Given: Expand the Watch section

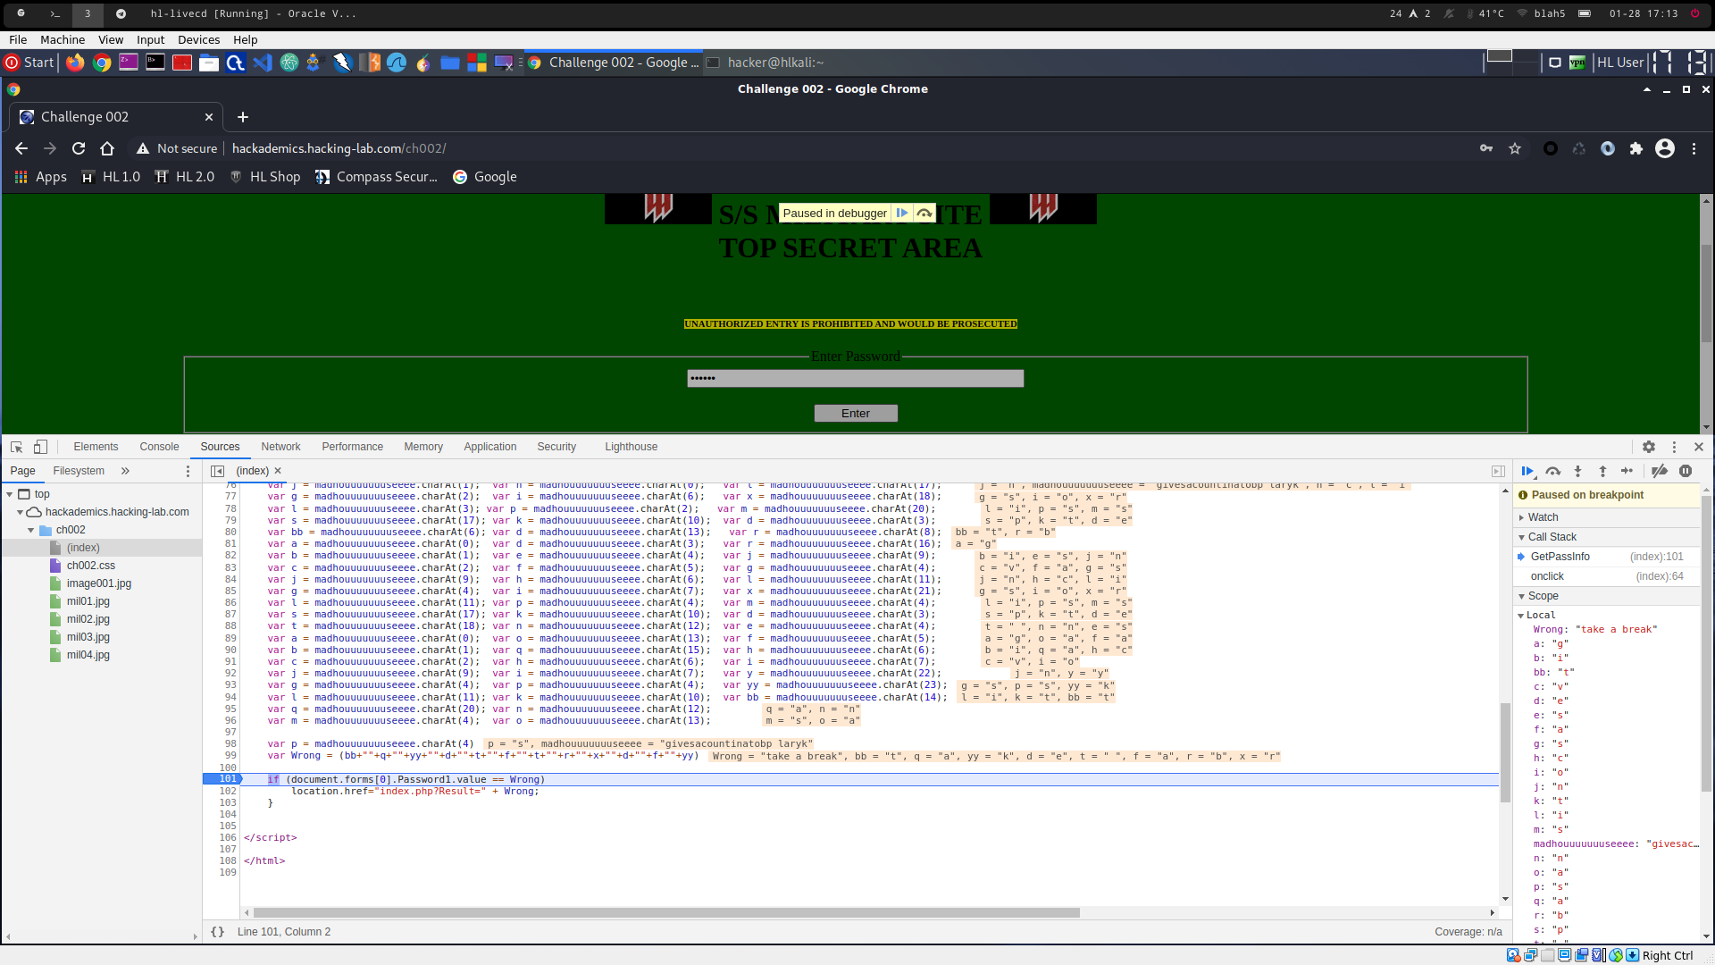Looking at the screenshot, I should pos(1543,517).
